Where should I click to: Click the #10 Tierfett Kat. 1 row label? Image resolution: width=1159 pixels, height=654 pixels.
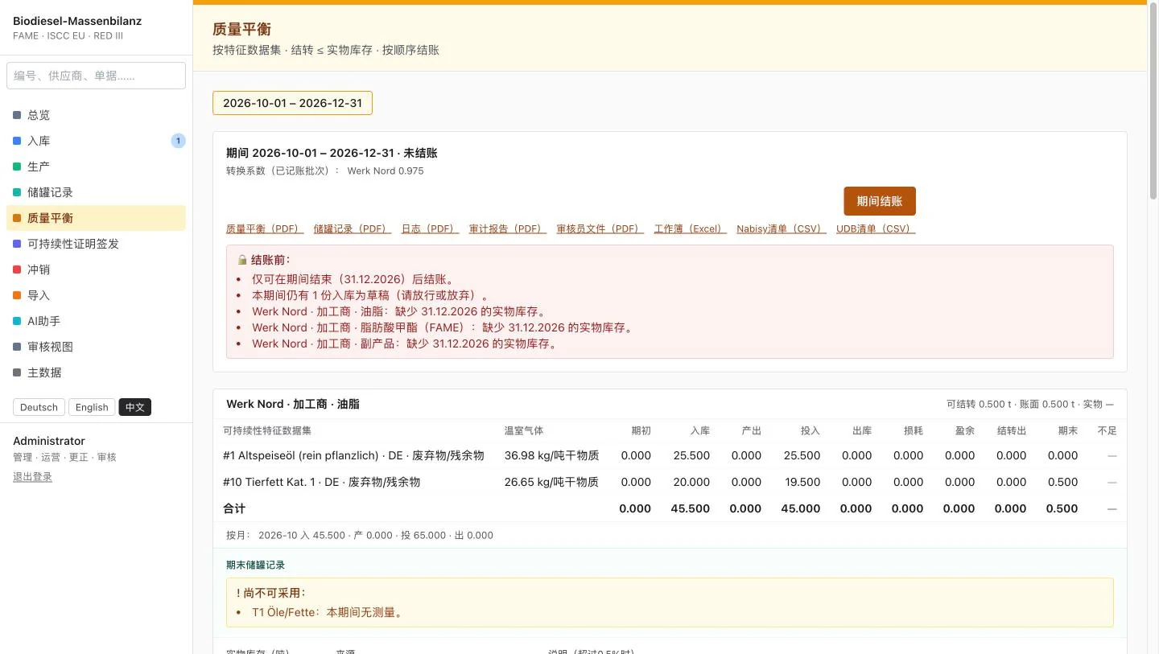click(x=321, y=482)
